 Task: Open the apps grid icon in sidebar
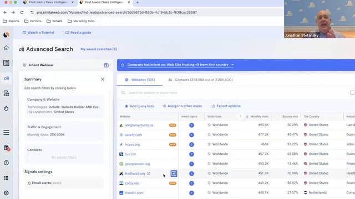click(6, 178)
